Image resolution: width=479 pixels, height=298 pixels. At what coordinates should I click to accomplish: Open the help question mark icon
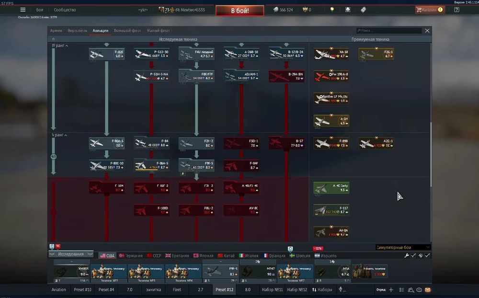point(456,10)
